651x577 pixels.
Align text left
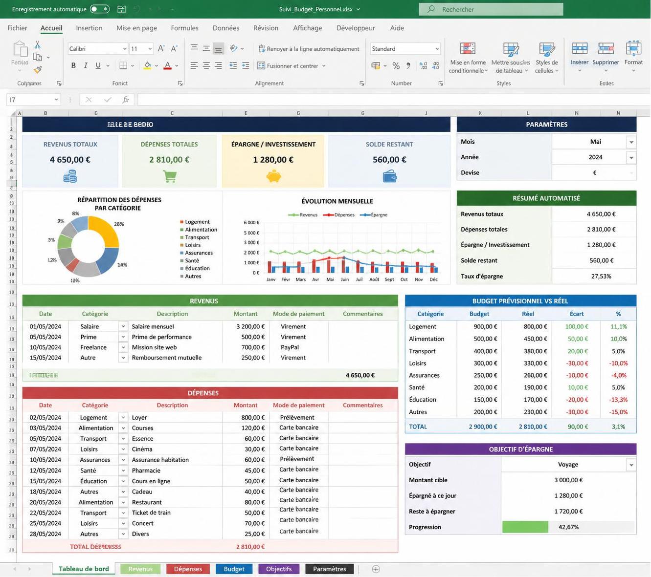194,65
